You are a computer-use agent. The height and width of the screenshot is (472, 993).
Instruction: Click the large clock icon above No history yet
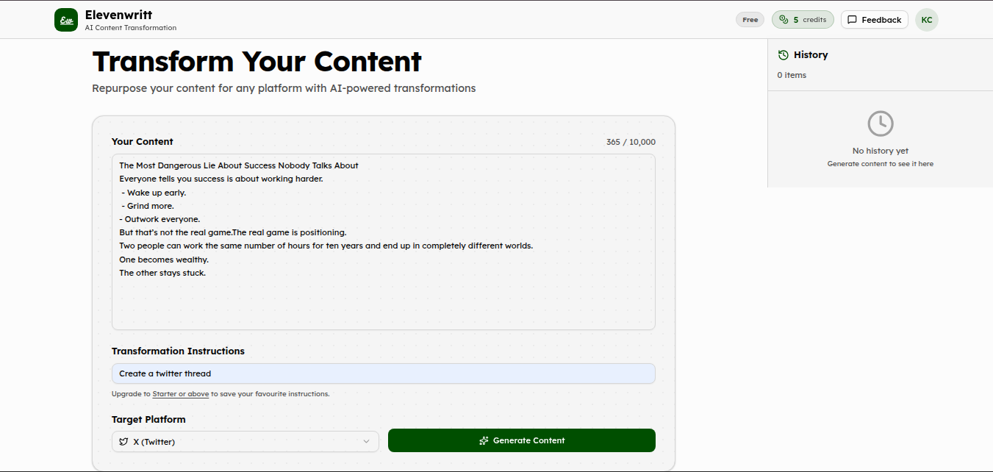coord(880,124)
